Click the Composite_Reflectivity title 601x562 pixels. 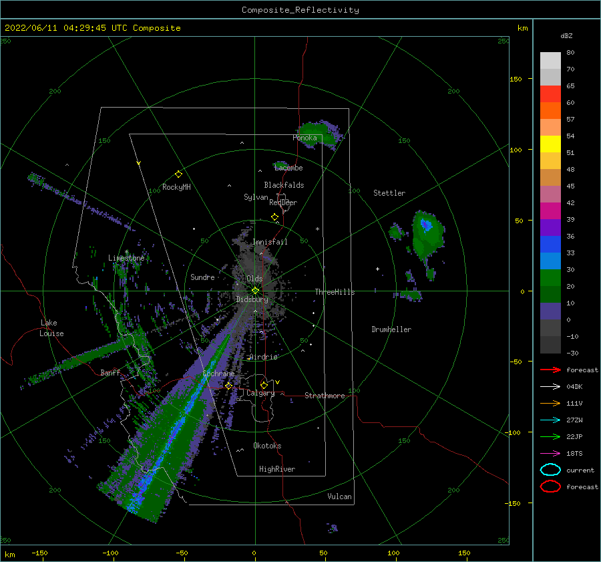coord(300,10)
